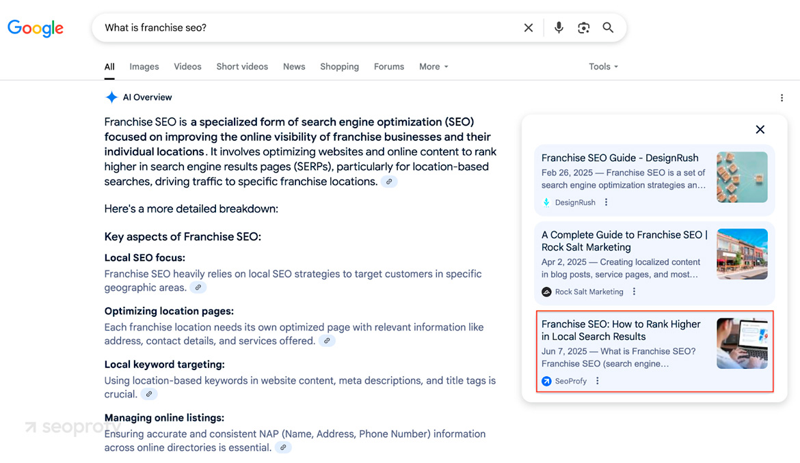Image resolution: width=800 pixels, height=463 pixels.
Task: Open the Short videos tab
Action: pyautogui.click(x=242, y=67)
